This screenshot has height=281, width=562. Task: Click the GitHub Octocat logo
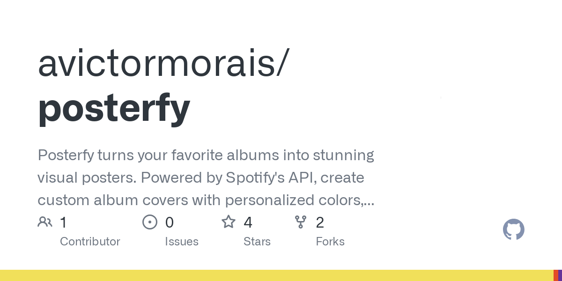pyautogui.click(x=514, y=229)
